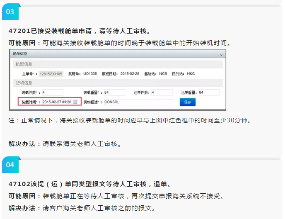
Task: Click the 目的站 HKG value
Action: click(191, 74)
